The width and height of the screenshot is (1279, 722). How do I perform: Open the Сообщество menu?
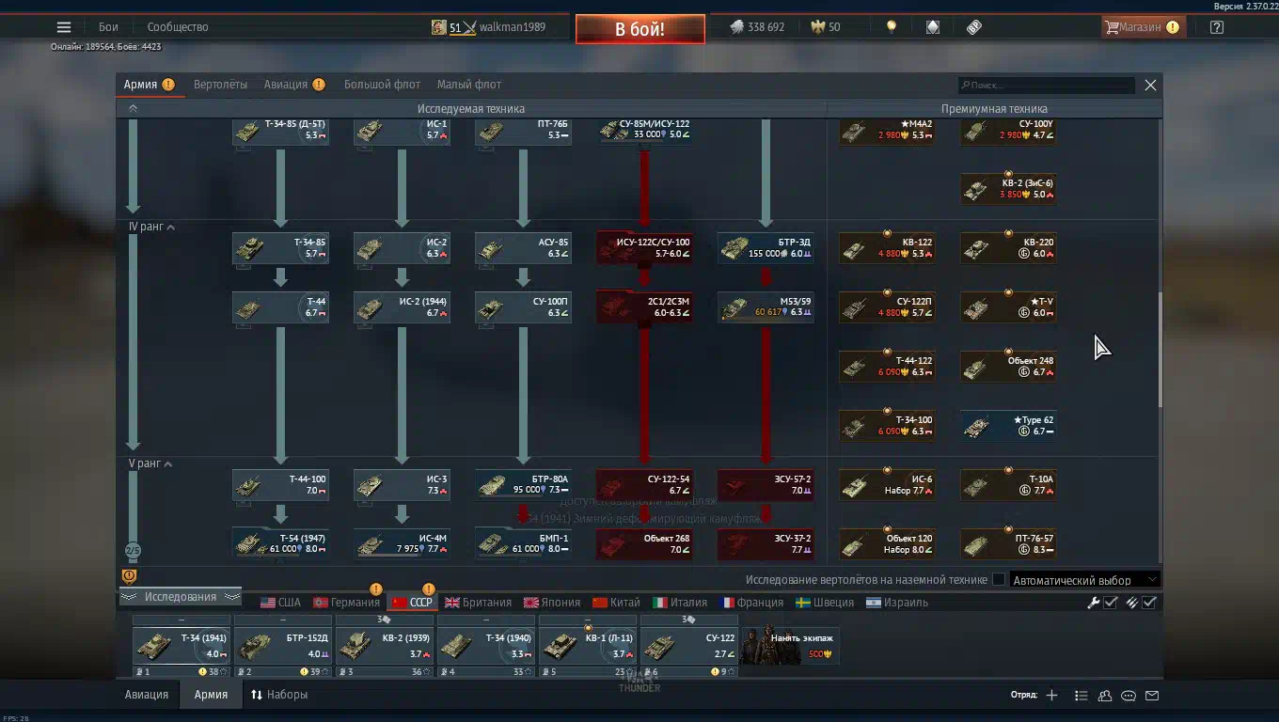tap(178, 27)
